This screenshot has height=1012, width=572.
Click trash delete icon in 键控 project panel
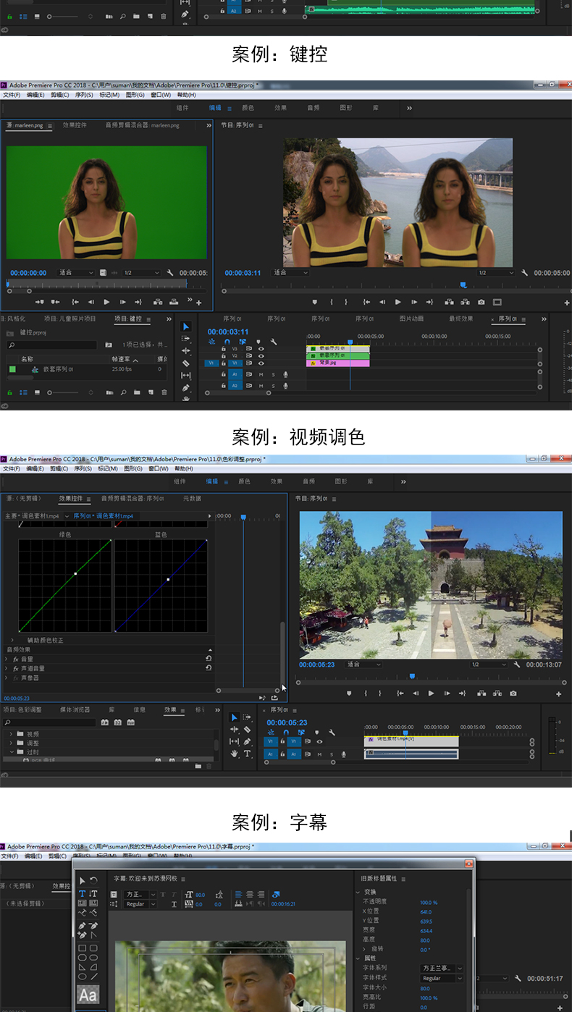pos(164,392)
